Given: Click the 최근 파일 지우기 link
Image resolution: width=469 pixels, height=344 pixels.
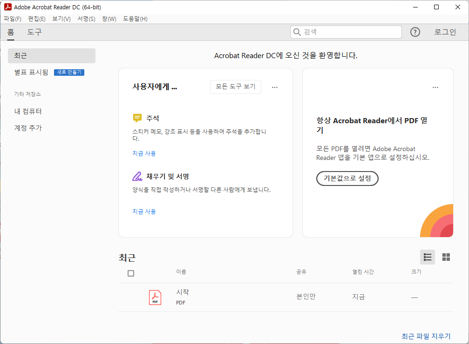Looking at the screenshot, I should tap(426, 336).
